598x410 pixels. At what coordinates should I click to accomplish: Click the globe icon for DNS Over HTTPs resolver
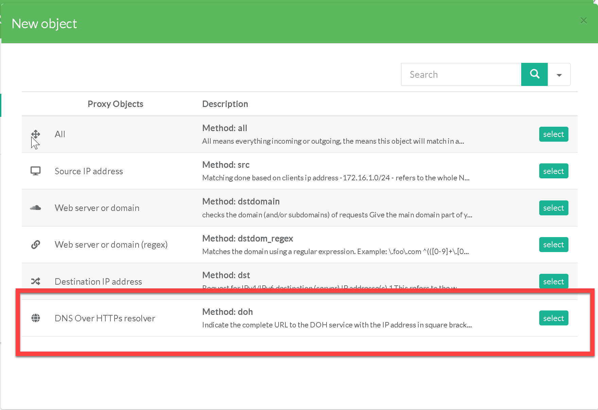[x=36, y=318]
